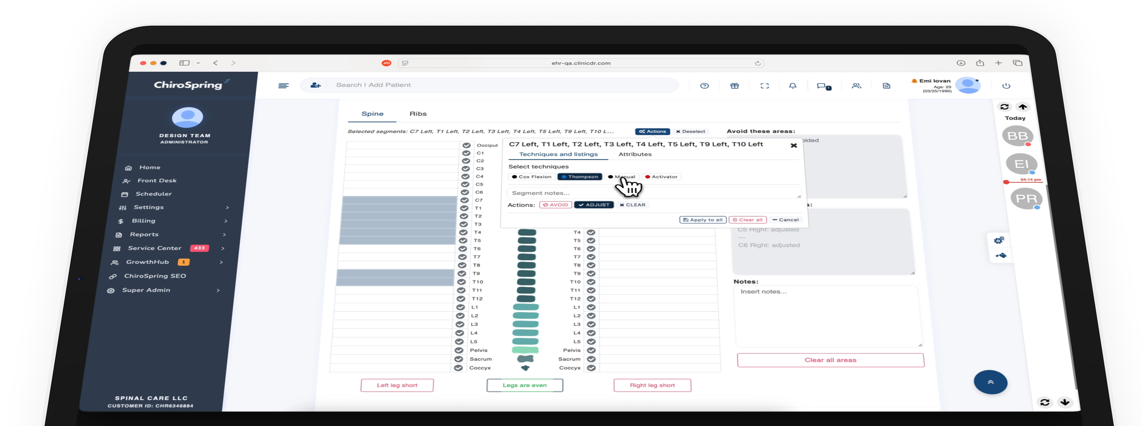Click the Clear all areas button
Screen dimensions: 1142x426
click(x=830, y=360)
